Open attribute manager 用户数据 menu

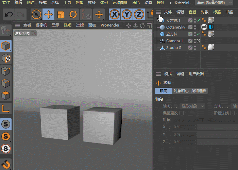coord(196,74)
